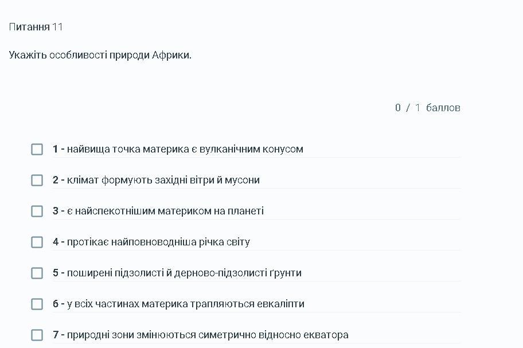Image resolution: width=523 pixels, height=348 pixels.
Task: Enable checkbox 3 найспекотнішим материком
Action: 37,212
